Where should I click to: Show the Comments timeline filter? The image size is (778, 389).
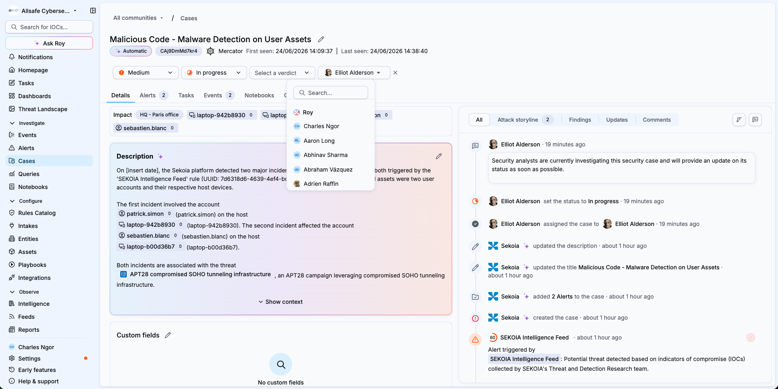coord(657,120)
